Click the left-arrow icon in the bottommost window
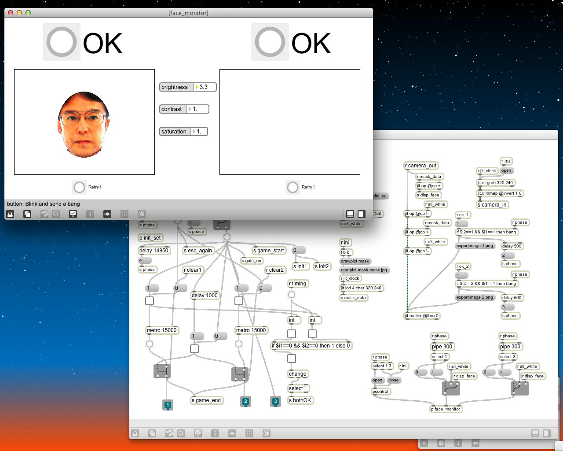Image resolution: width=563 pixels, height=451 pixels. point(475,443)
